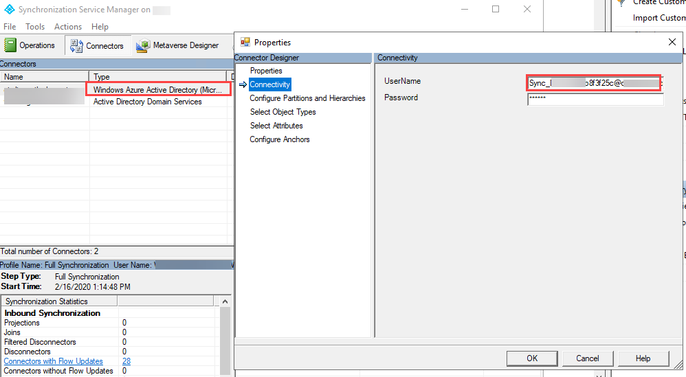686x377 pixels.
Task: Open the File menu
Action: point(10,27)
